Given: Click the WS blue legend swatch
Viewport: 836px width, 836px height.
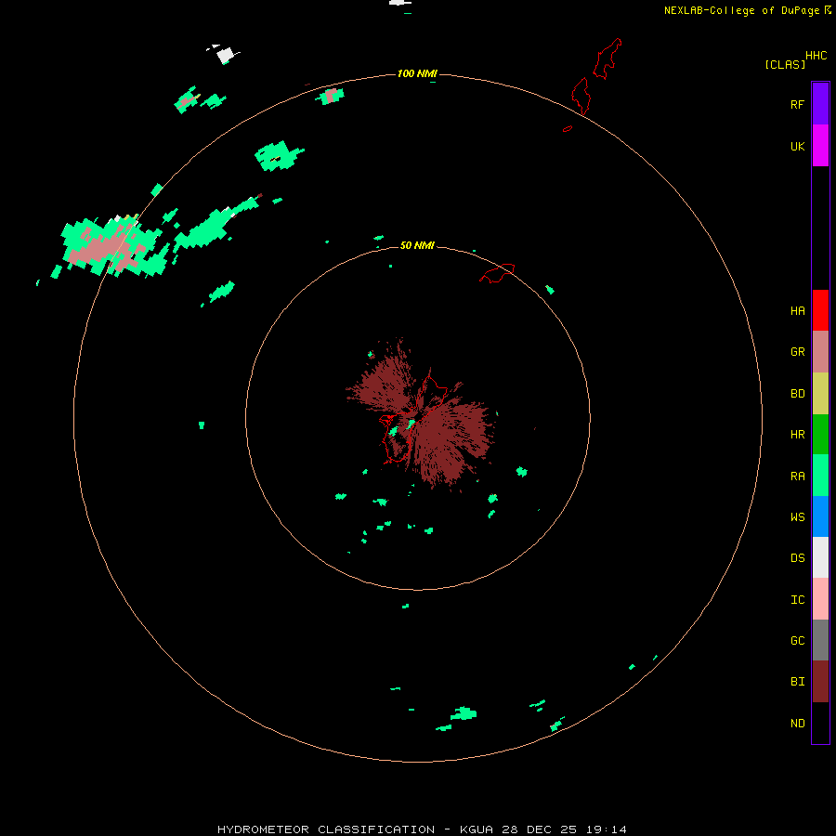Looking at the screenshot, I should pos(820,516).
